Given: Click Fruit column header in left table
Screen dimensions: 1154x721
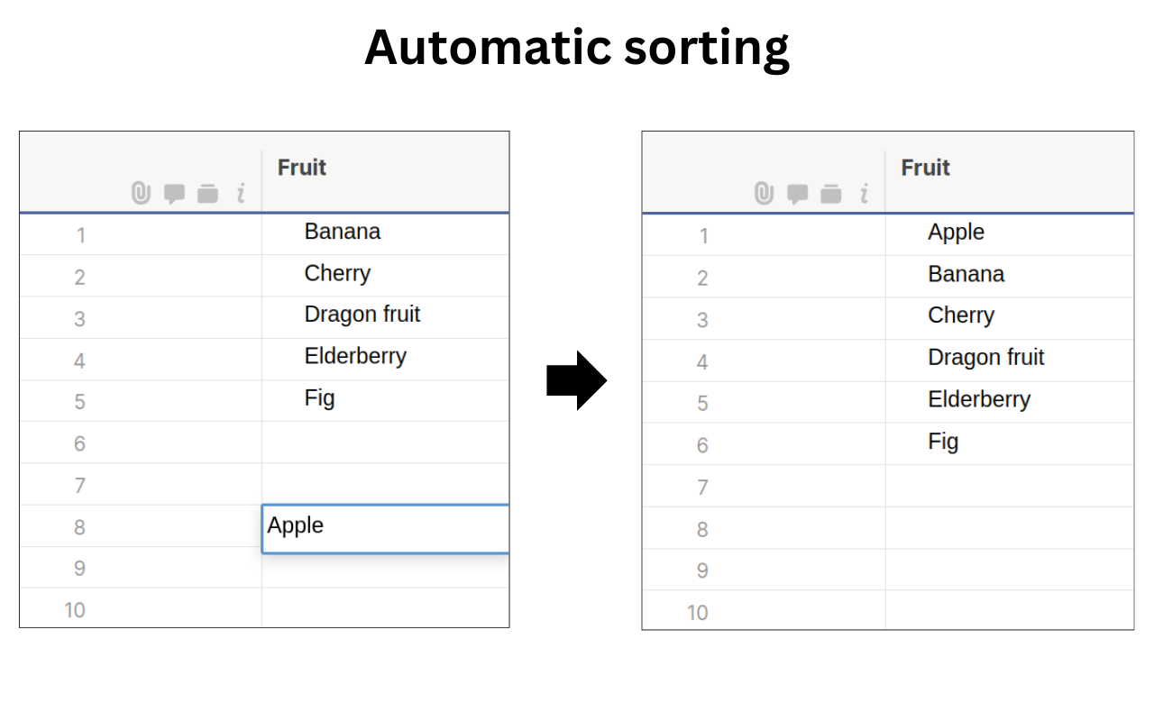Looking at the screenshot, I should pos(302,168).
